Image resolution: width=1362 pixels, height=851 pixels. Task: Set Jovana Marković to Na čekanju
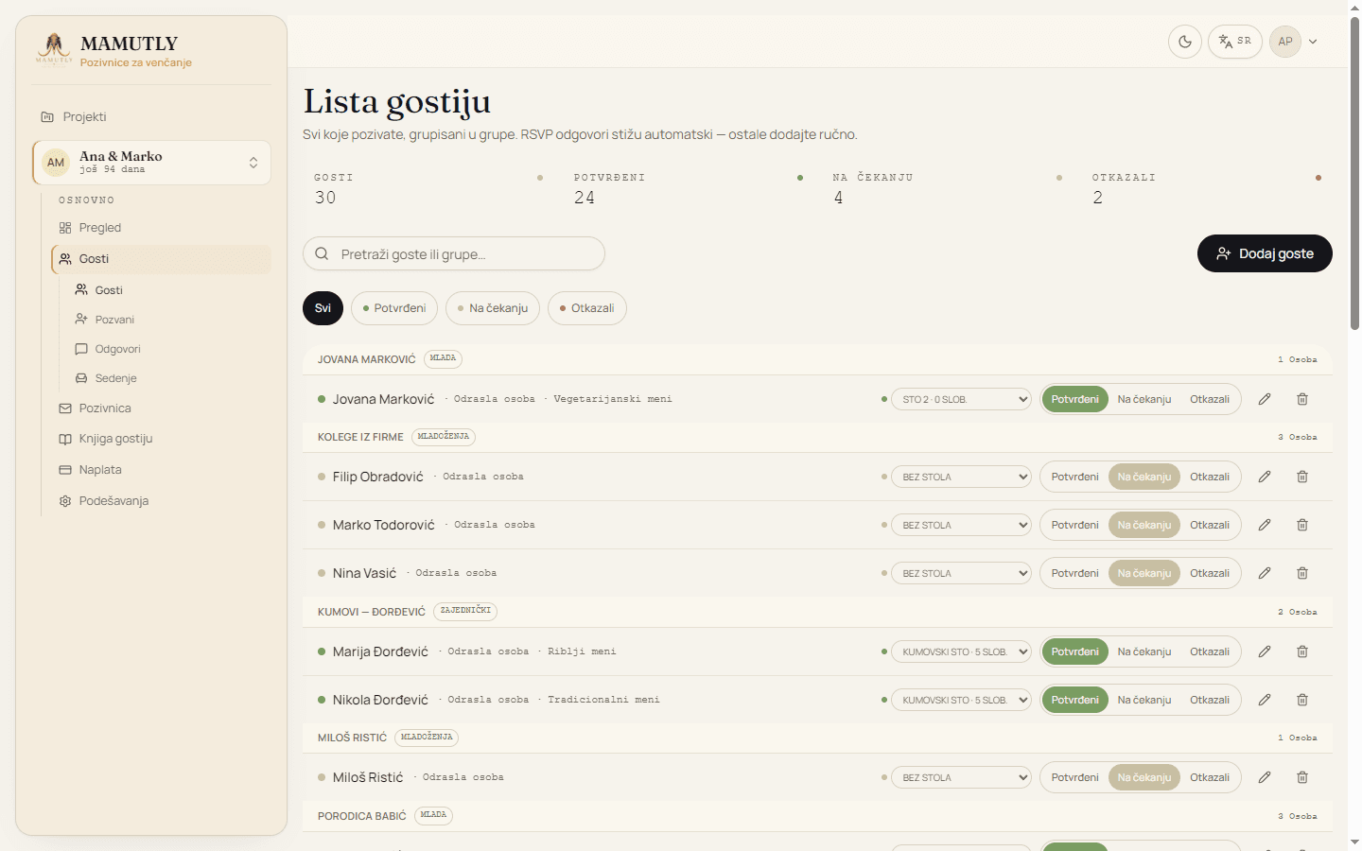[1144, 399]
